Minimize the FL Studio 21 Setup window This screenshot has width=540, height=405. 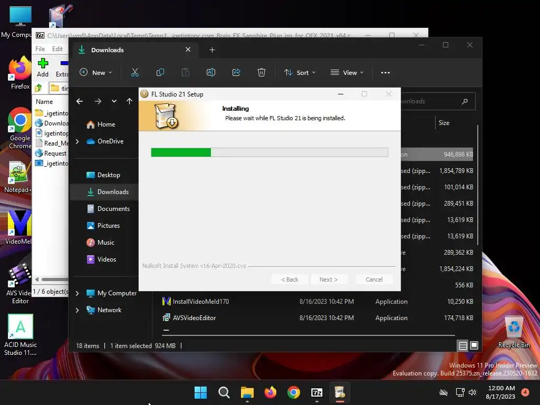click(341, 94)
